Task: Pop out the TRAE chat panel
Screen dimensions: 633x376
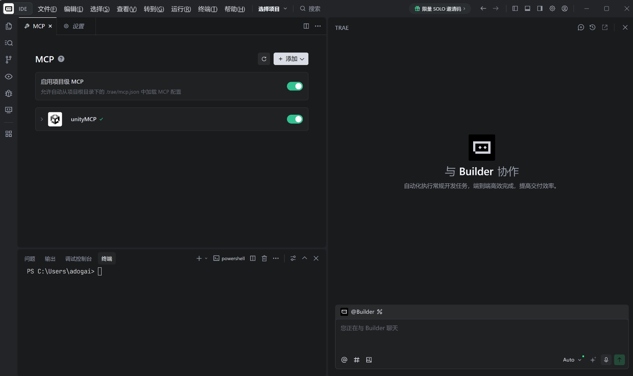Action: coord(605,27)
